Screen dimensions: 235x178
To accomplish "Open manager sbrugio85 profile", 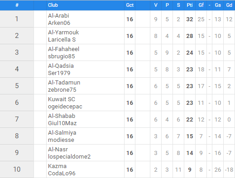I will 61,56.
